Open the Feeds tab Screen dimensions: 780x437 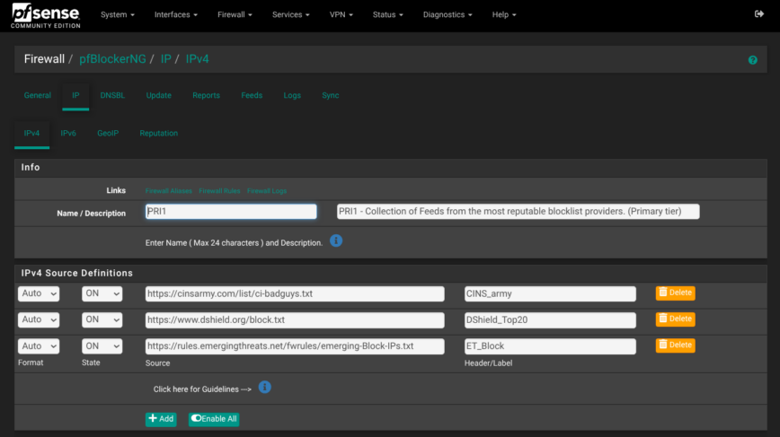(x=252, y=95)
